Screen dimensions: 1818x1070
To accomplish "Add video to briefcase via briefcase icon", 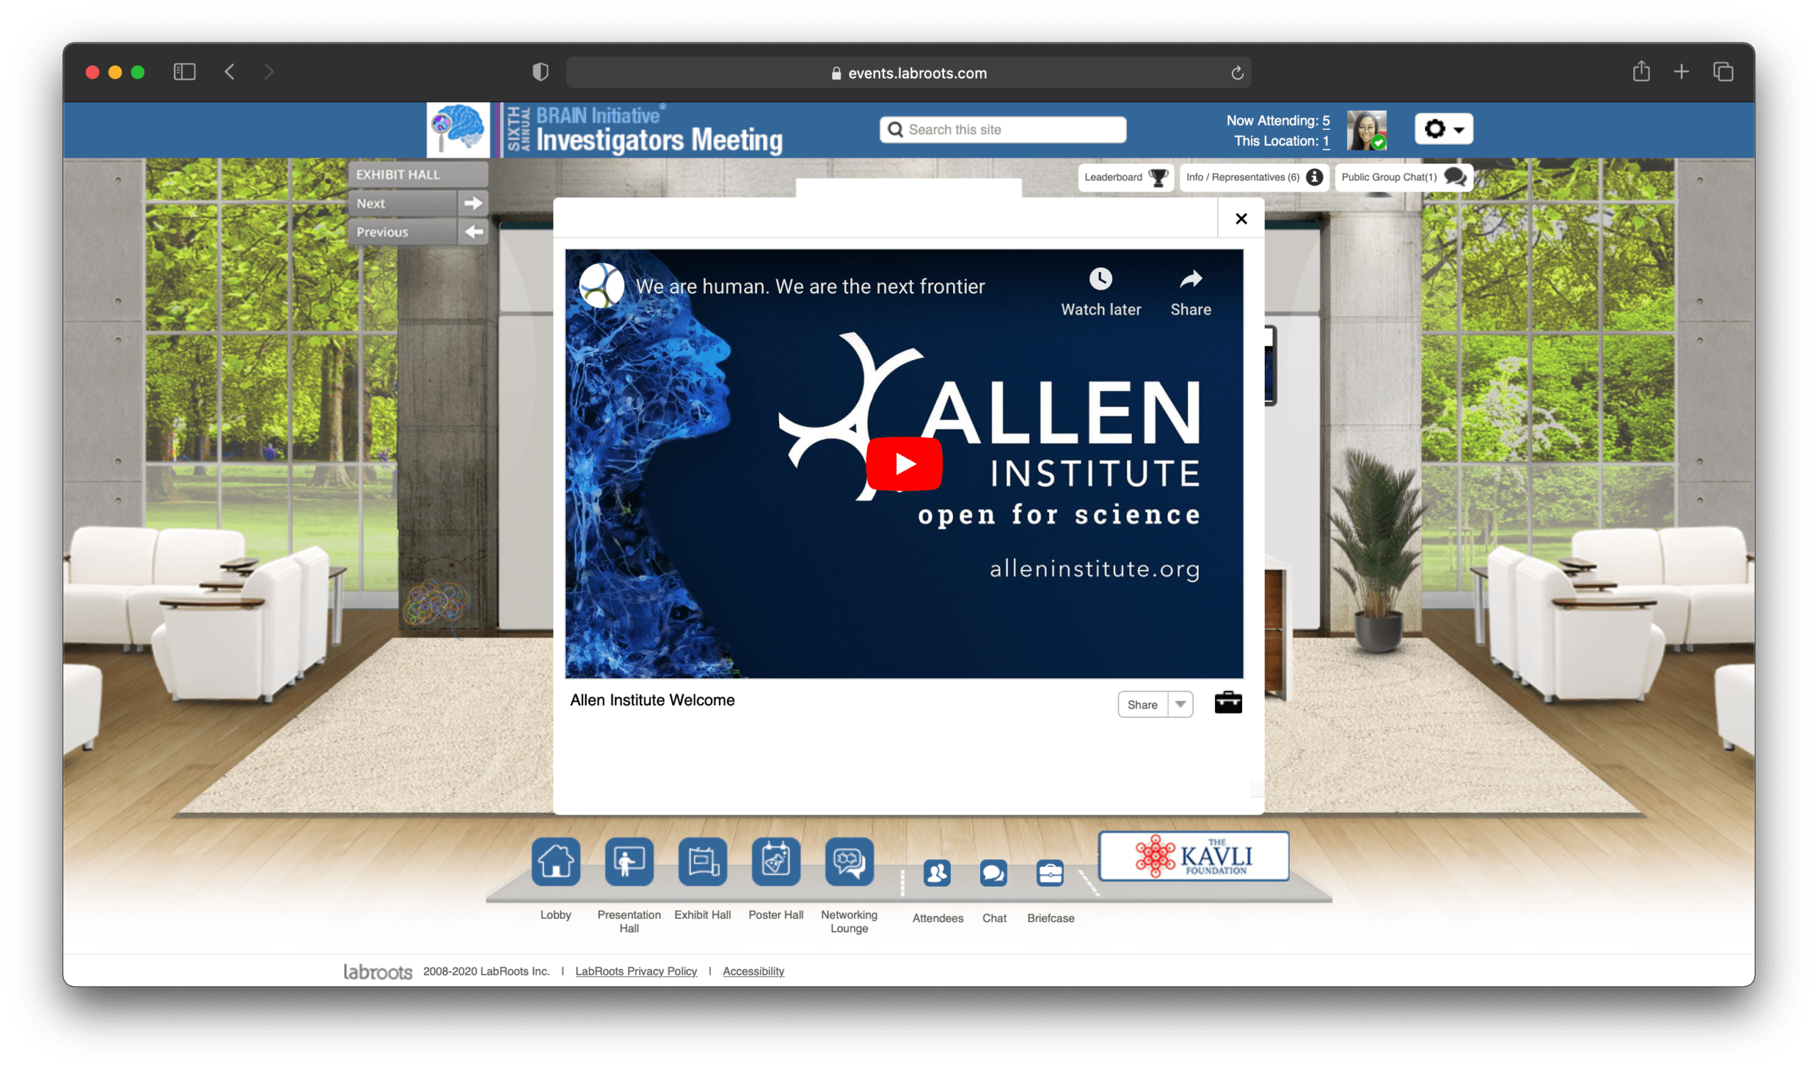I will (1228, 703).
